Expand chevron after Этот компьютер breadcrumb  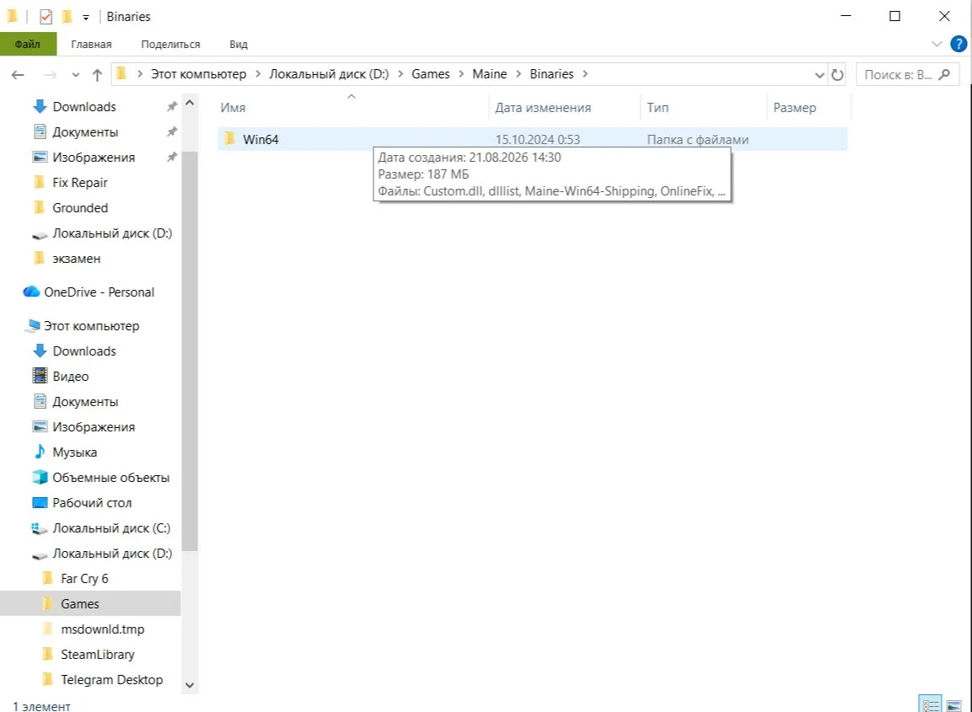pos(258,74)
